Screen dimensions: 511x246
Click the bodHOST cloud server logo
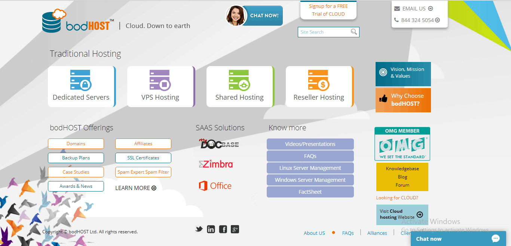(x=78, y=21)
